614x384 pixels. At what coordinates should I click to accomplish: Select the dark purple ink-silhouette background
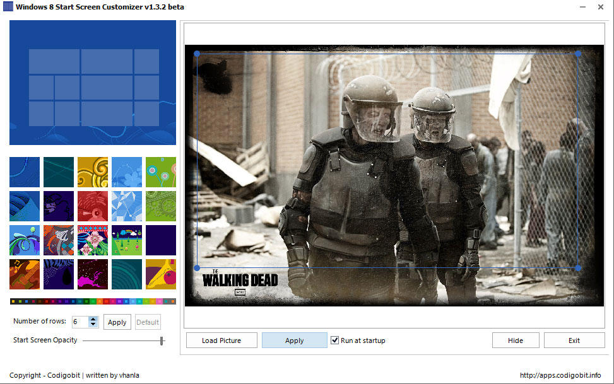[x=58, y=206]
